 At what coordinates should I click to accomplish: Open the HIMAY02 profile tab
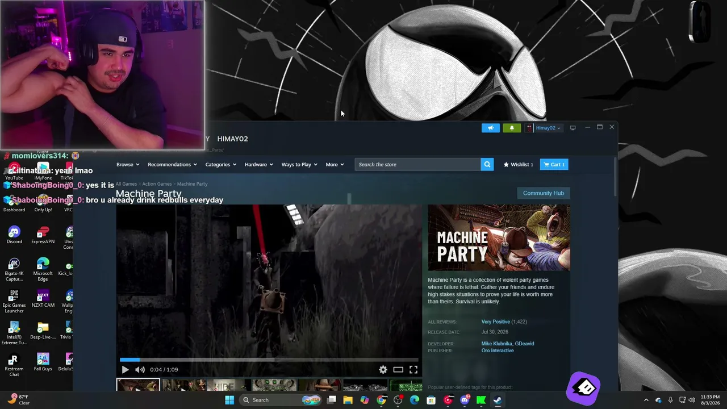tap(232, 139)
